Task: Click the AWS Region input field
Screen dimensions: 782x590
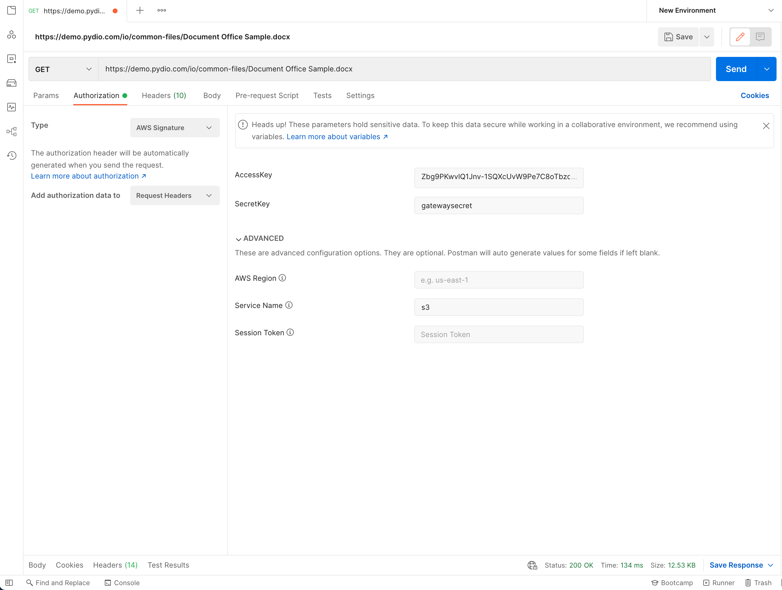Action: (499, 280)
